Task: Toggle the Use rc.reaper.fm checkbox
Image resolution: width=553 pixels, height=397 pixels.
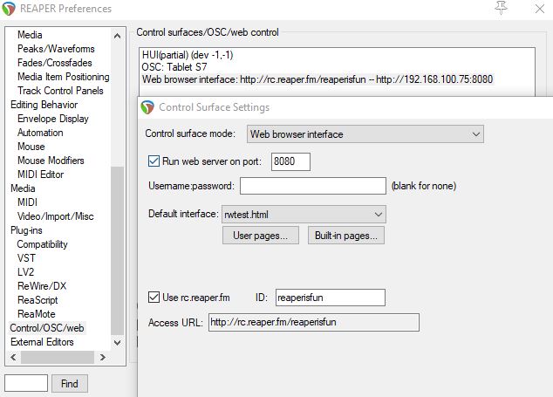Action: [x=154, y=298]
